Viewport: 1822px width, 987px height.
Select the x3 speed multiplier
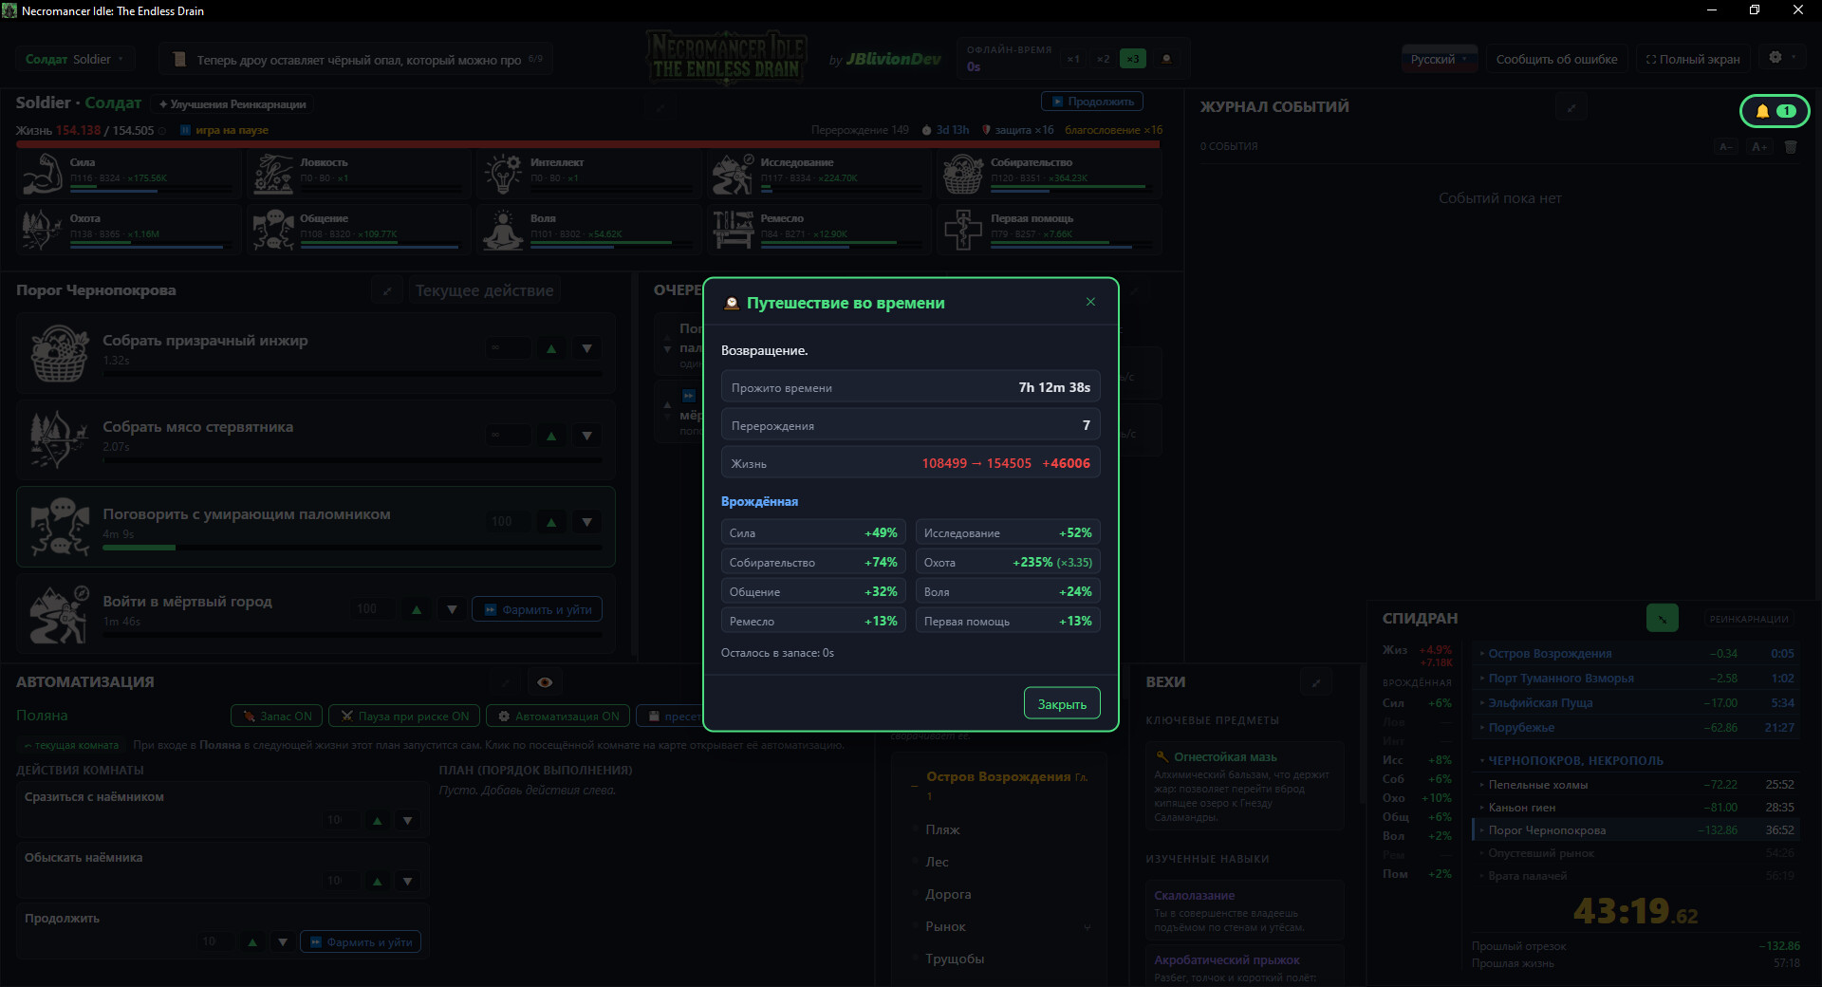pyautogui.click(x=1132, y=59)
